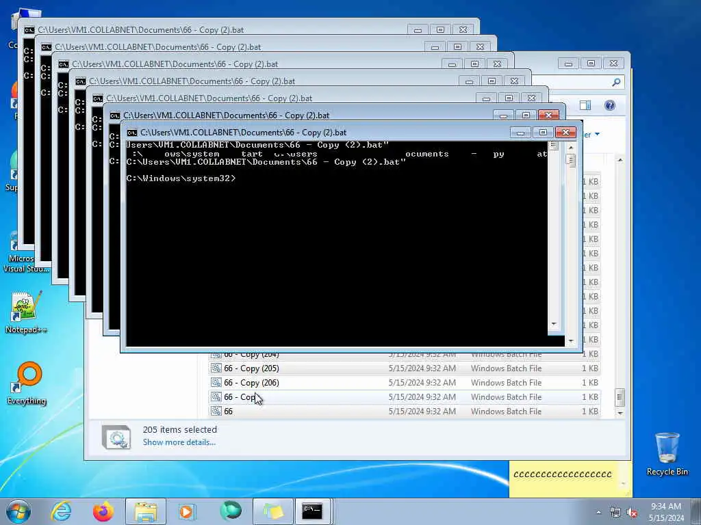Screen dimensions: 701x525
Task: Select the last file named 66
Action: [x=405, y=411]
